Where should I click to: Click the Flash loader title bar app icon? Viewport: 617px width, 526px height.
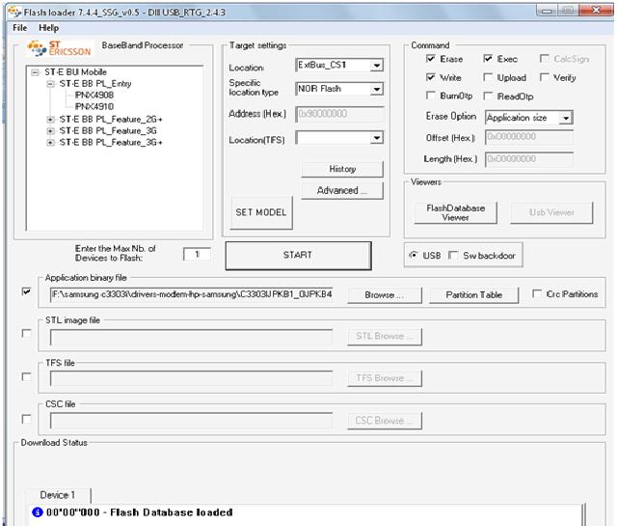coord(14,13)
